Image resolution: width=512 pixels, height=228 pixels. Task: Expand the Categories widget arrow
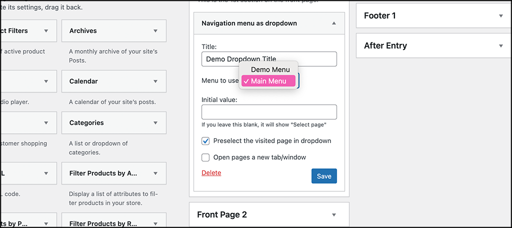(155, 123)
